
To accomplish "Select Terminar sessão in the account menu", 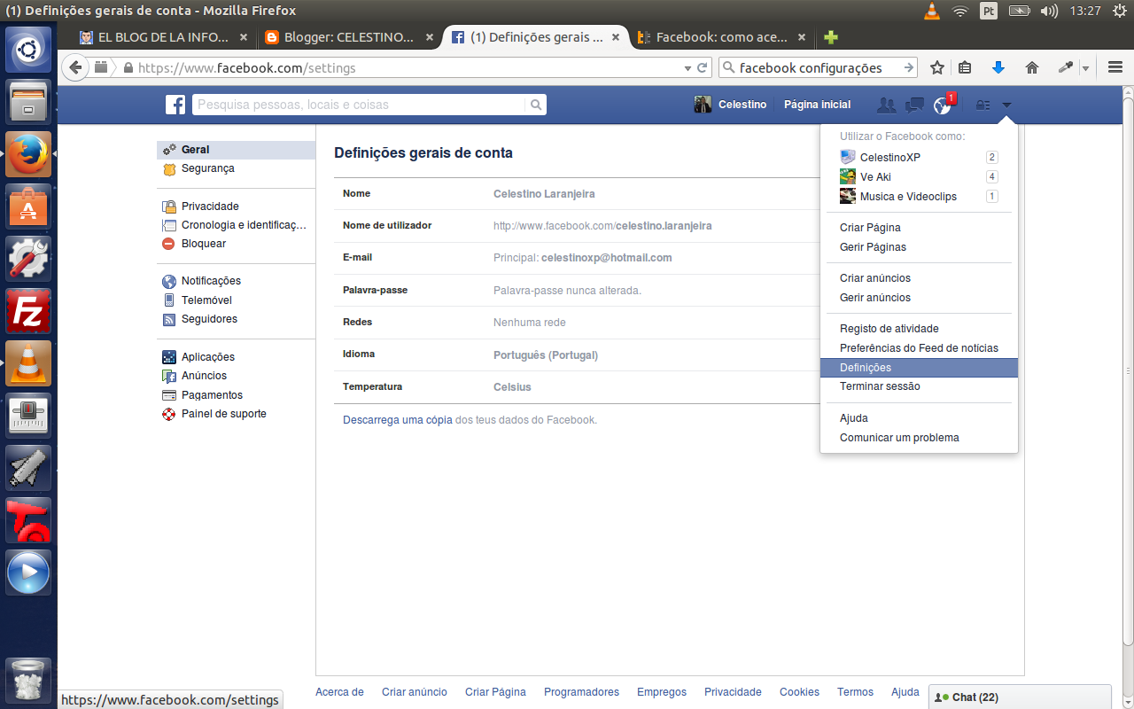I will click(x=880, y=386).
